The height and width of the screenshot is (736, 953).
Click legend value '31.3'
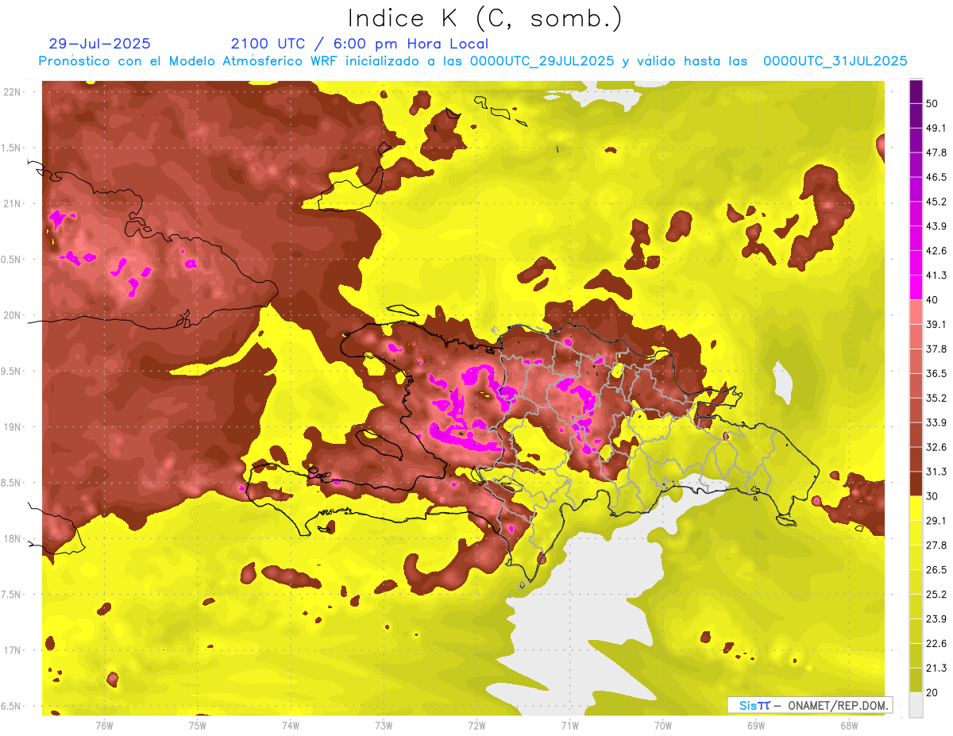point(936,472)
